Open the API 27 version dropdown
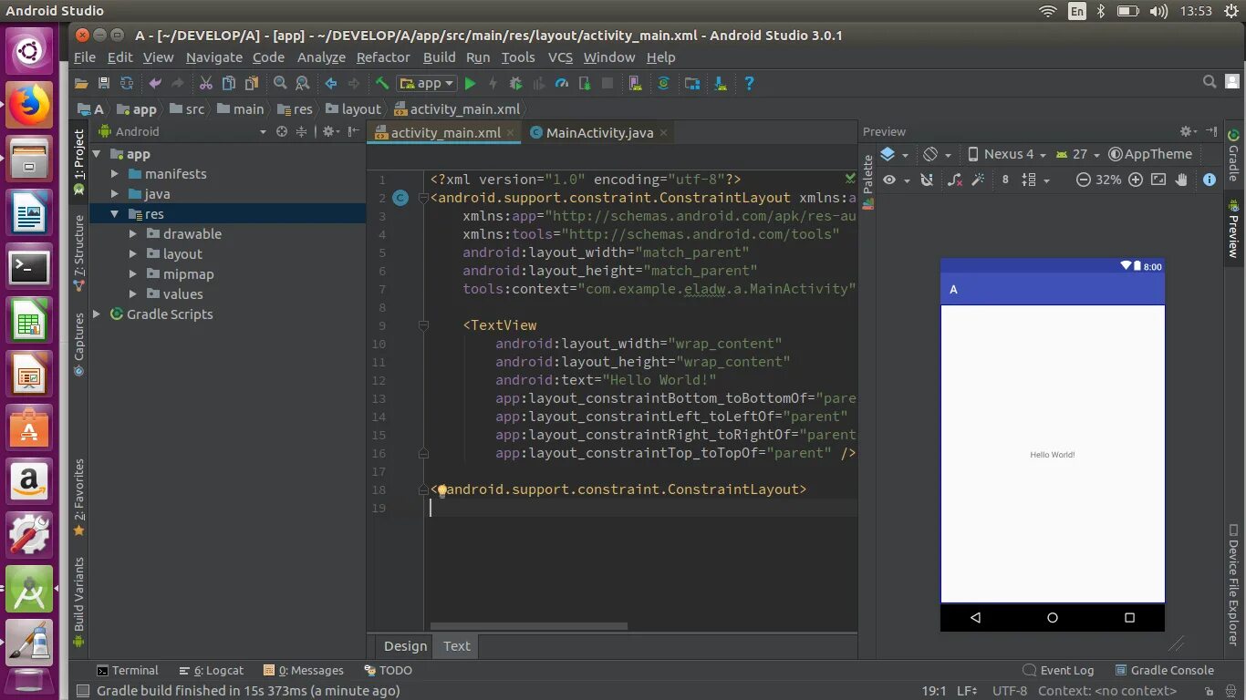The height and width of the screenshot is (700, 1246). point(1078,154)
